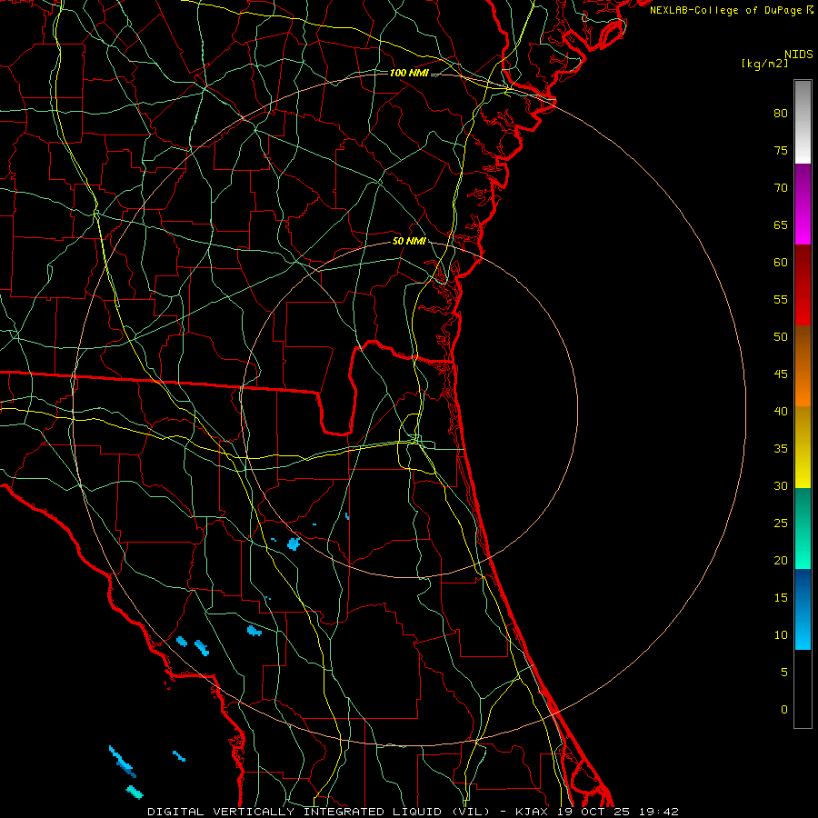Screen dimensions: 818x818
Task: Select the grey-white band of the color scale
Action: [803, 122]
